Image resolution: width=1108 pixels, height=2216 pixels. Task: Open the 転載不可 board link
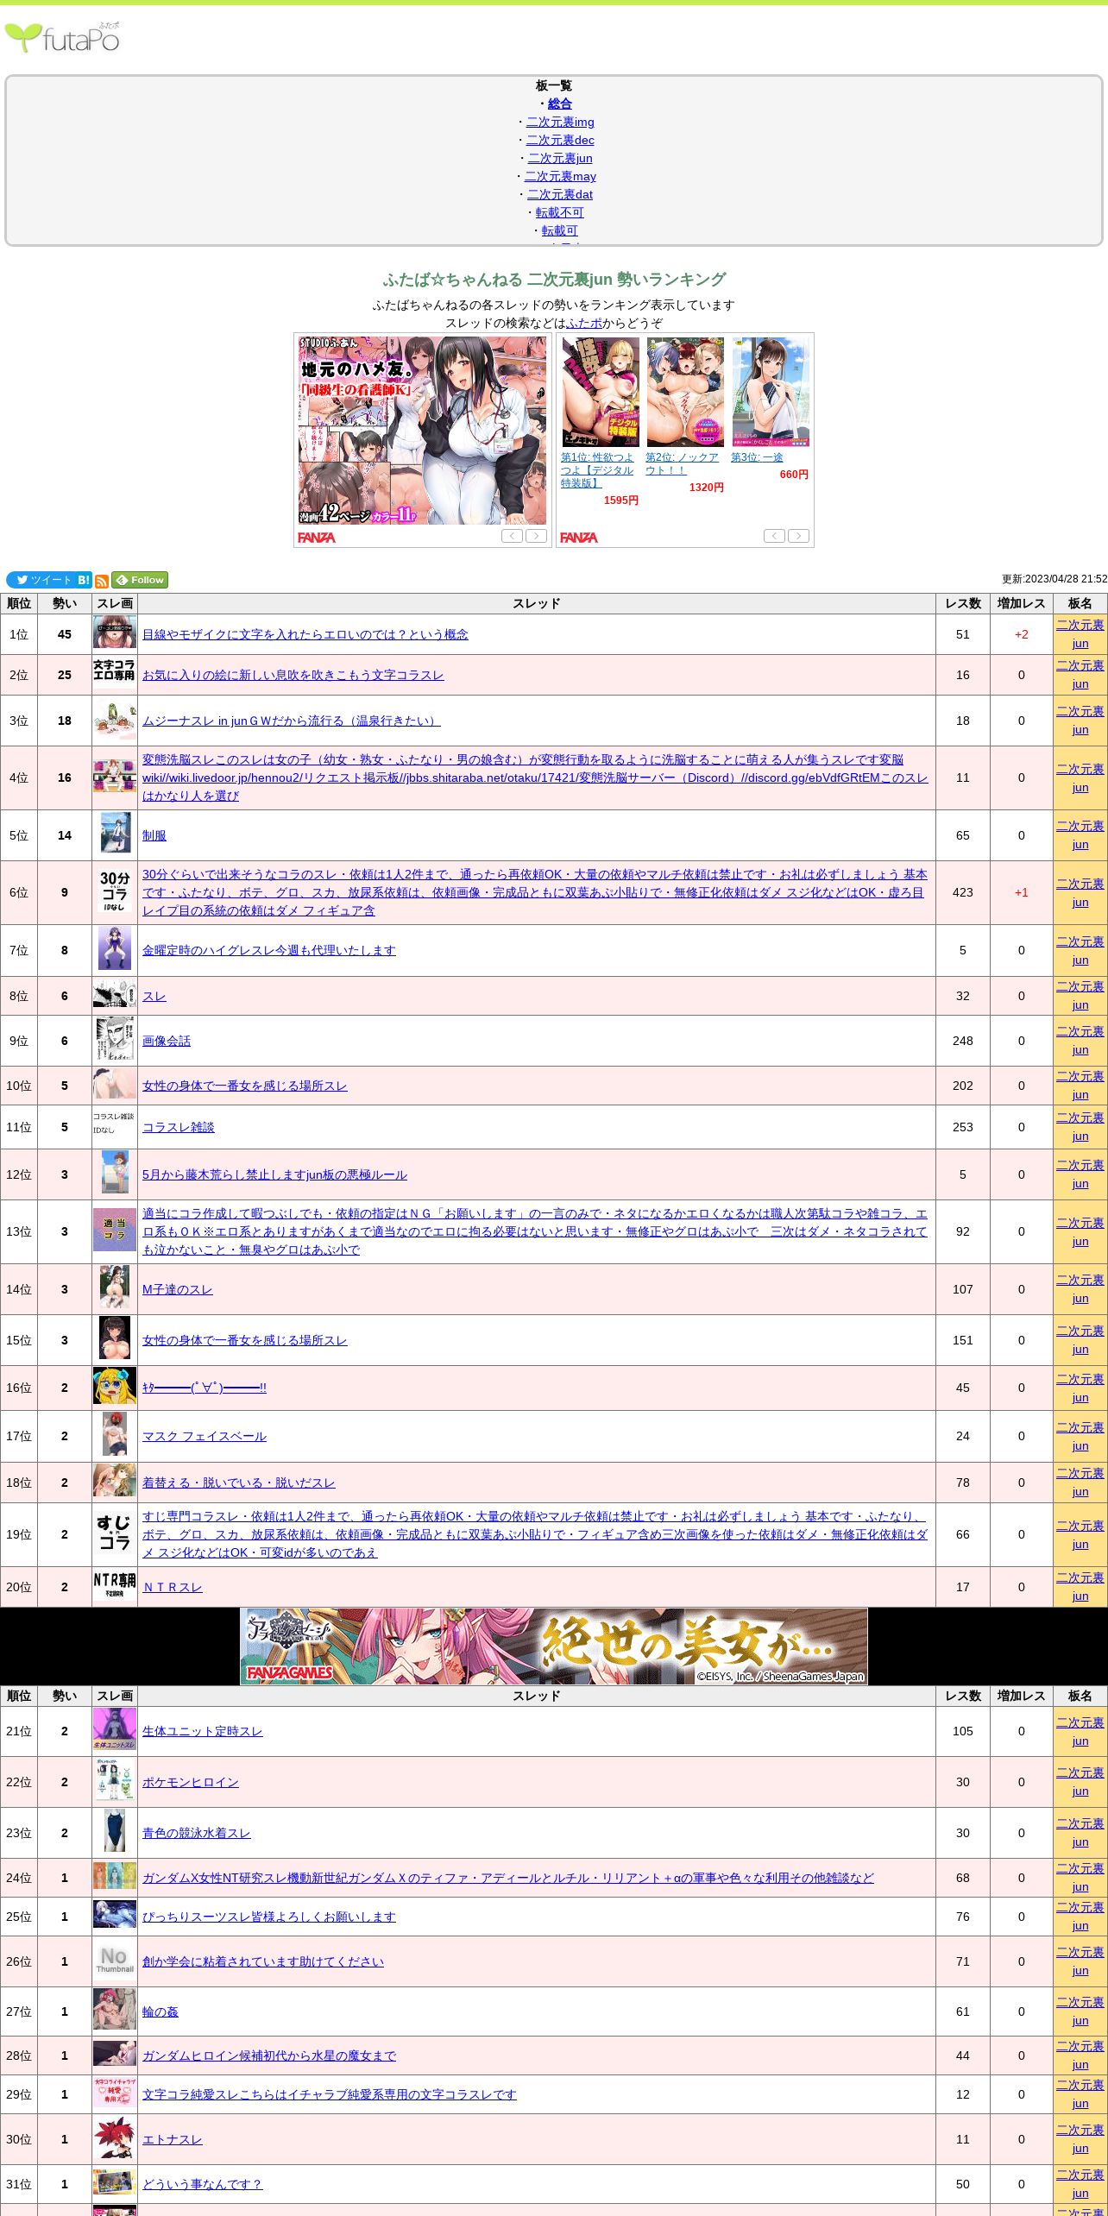tap(560, 212)
